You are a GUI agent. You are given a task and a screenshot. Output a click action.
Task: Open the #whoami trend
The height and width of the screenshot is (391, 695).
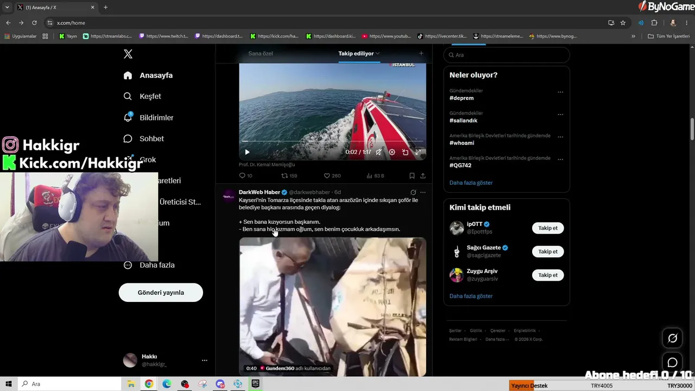[462, 143]
